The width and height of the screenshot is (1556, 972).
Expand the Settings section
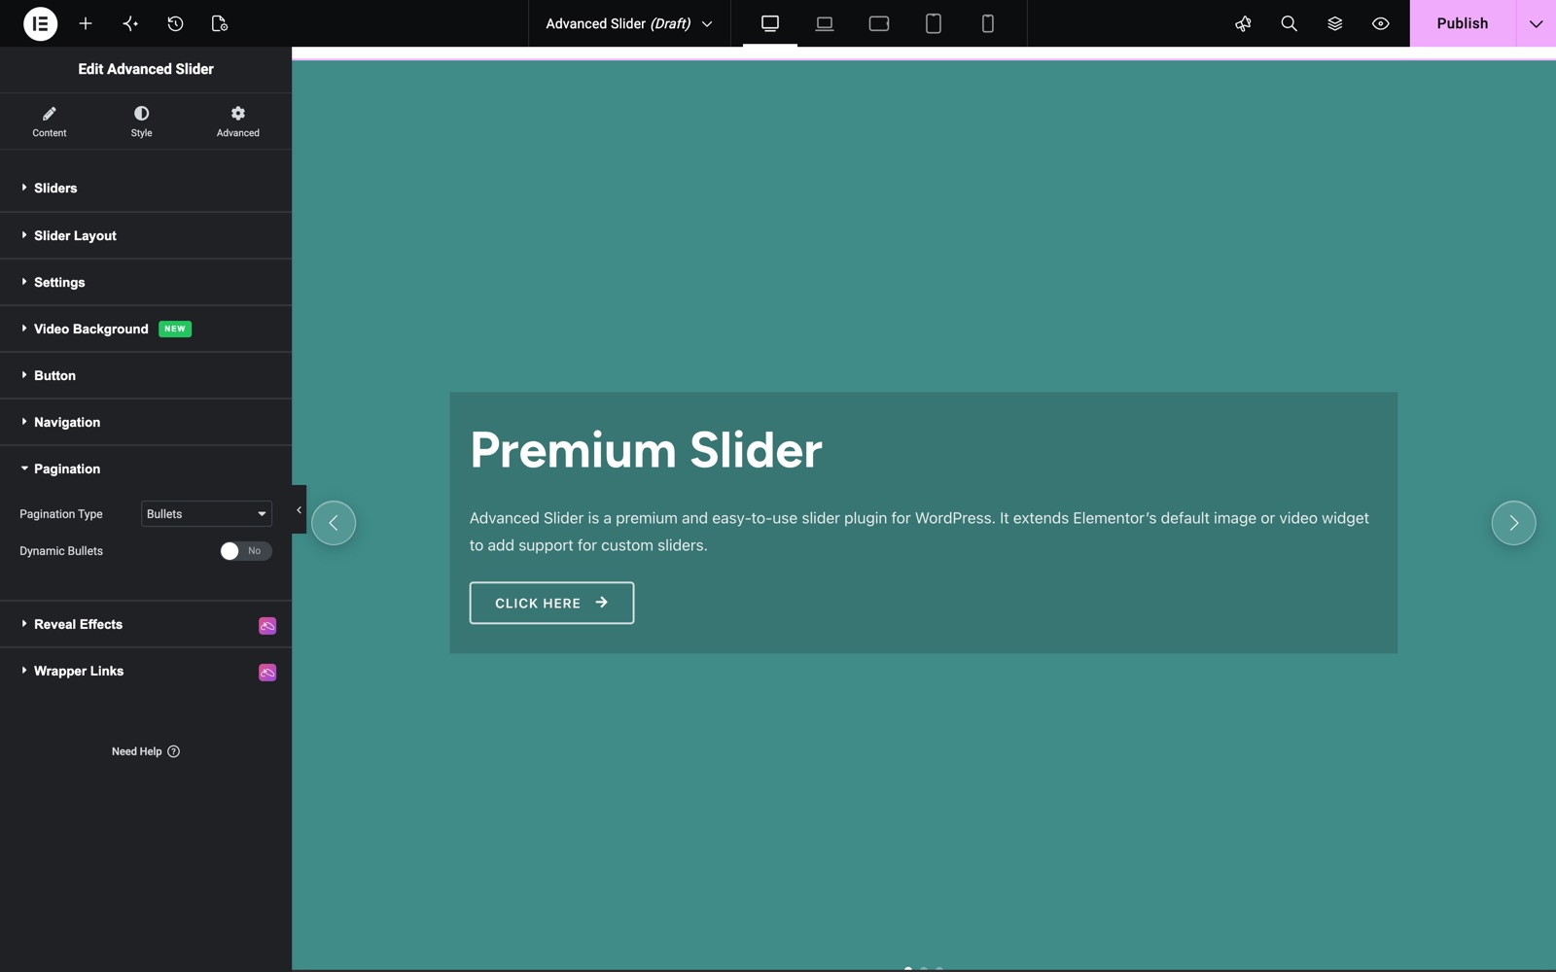146,282
